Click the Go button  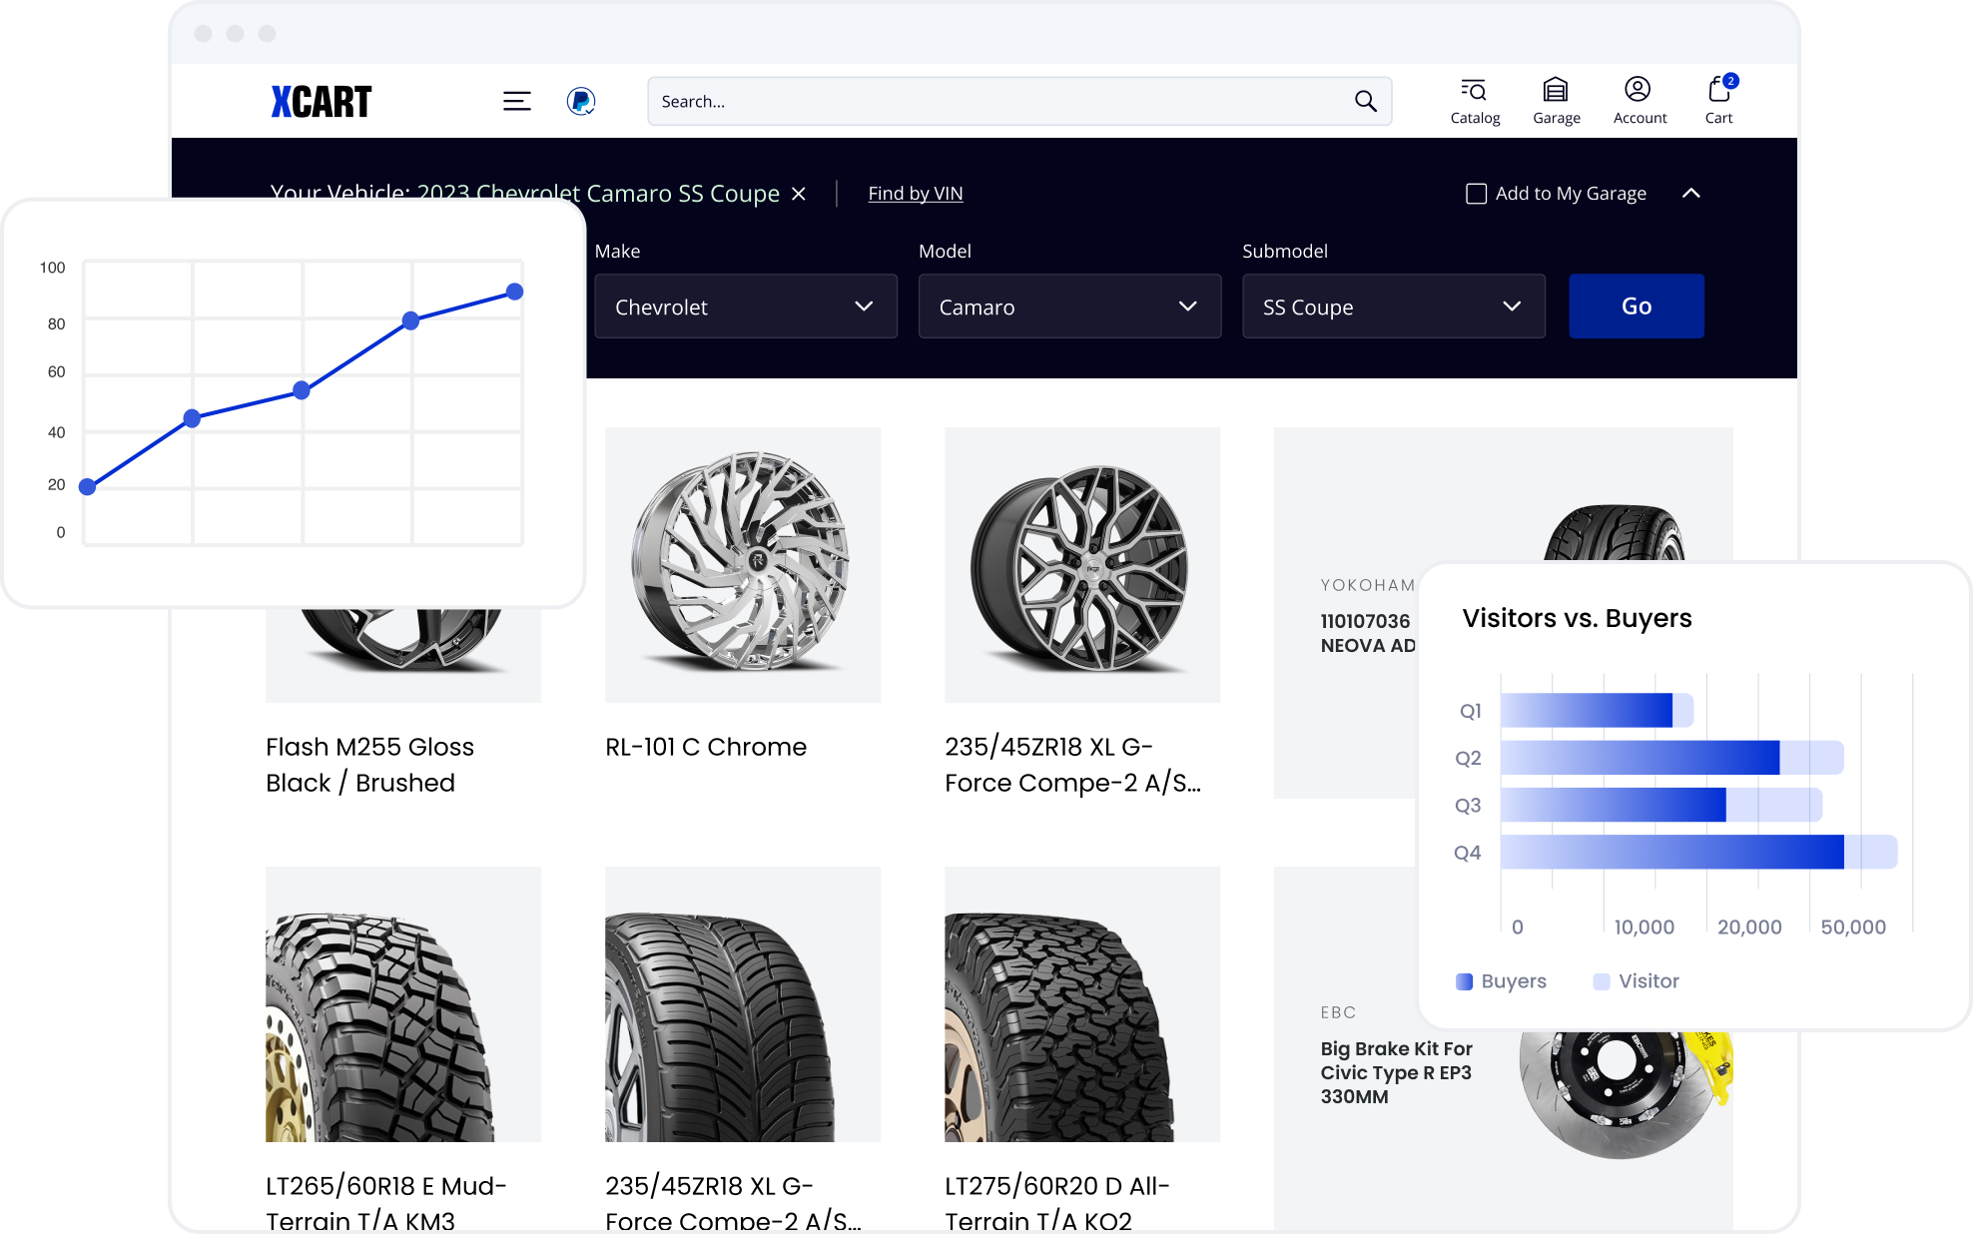pyautogui.click(x=1637, y=307)
